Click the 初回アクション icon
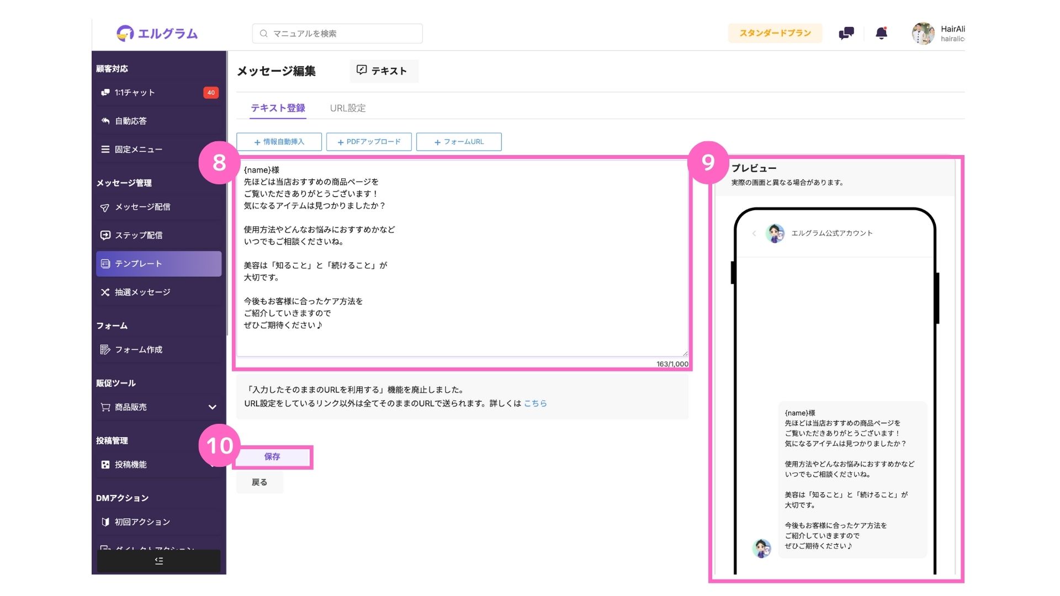The image size is (1060, 596). click(x=105, y=522)
